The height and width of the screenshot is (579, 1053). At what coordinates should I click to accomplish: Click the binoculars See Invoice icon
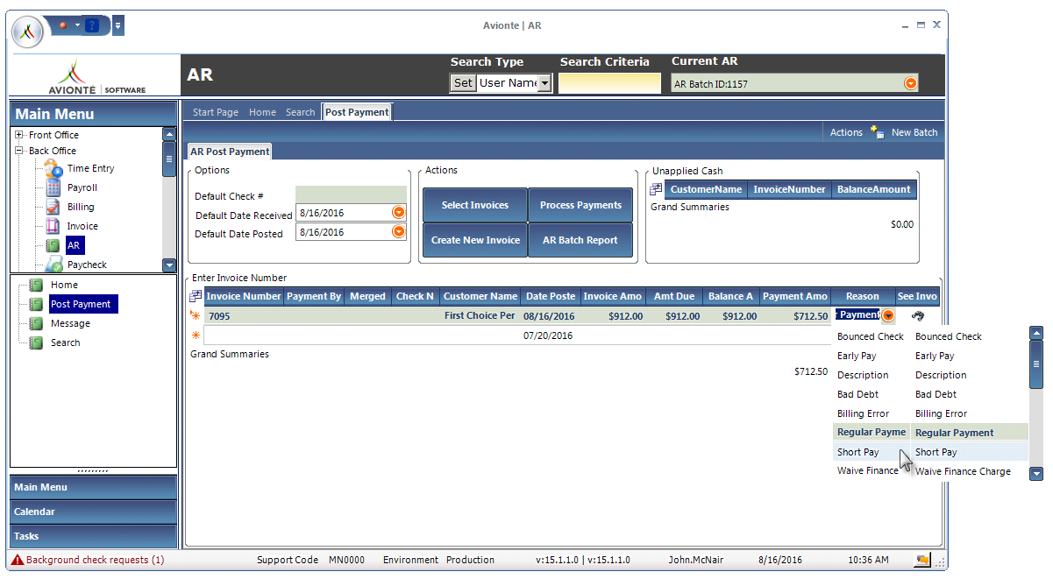(x=918, y=315)
